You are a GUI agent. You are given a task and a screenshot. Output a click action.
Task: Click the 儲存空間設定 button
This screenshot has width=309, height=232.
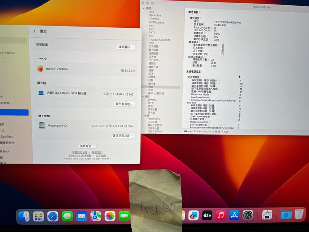click(x=123, y=136)
